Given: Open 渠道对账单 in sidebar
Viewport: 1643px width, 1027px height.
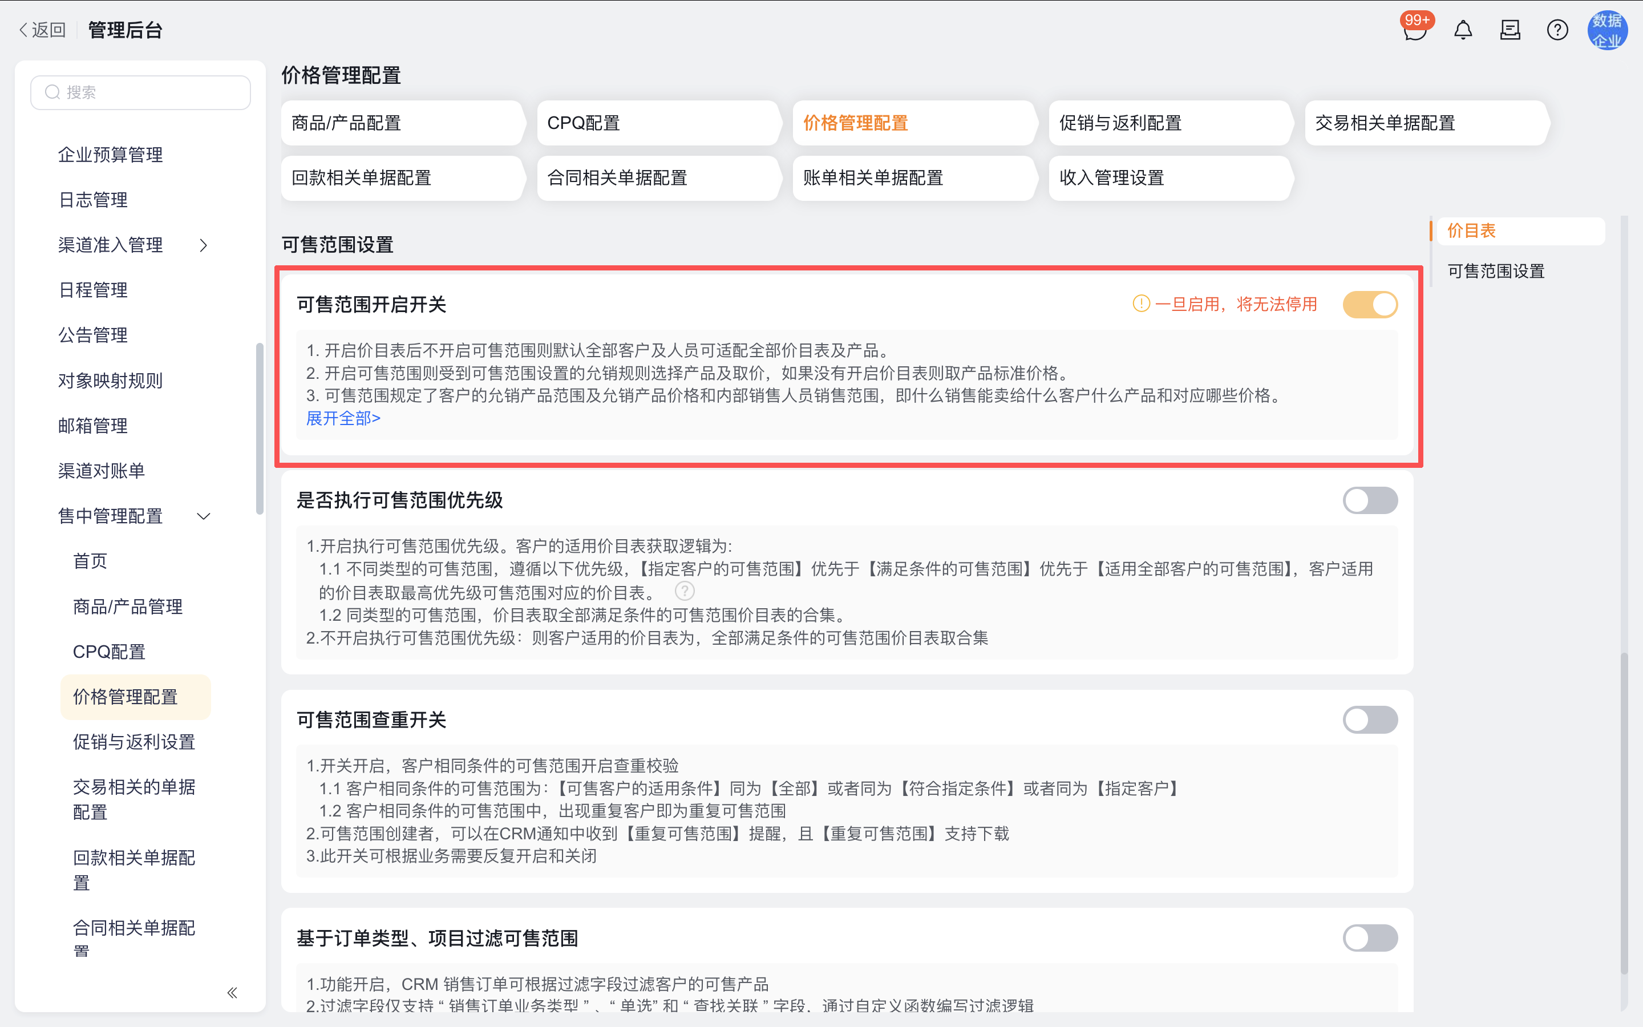Looking at the screenshot, I should [101, 471].
